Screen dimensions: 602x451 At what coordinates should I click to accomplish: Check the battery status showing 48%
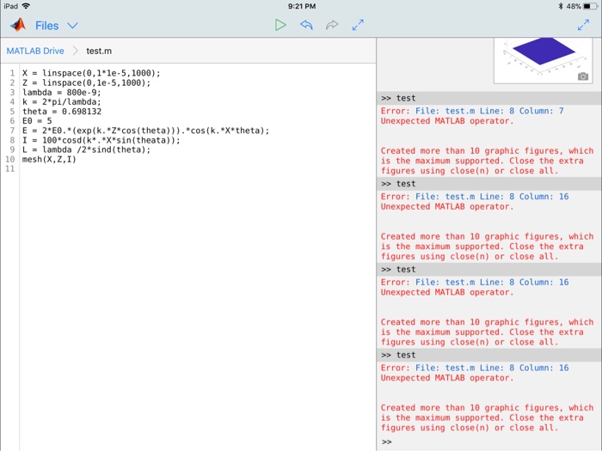coord(581,6)
